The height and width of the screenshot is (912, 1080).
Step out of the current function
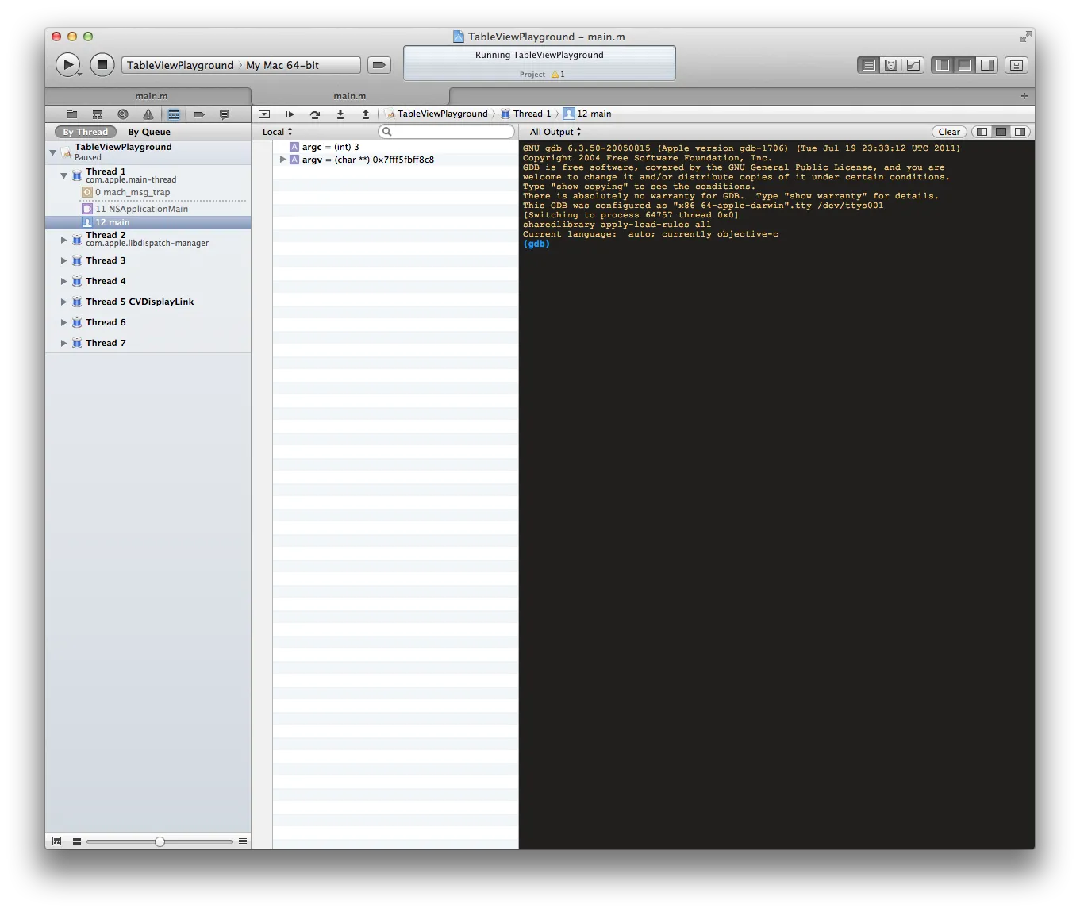pos(366,114)
